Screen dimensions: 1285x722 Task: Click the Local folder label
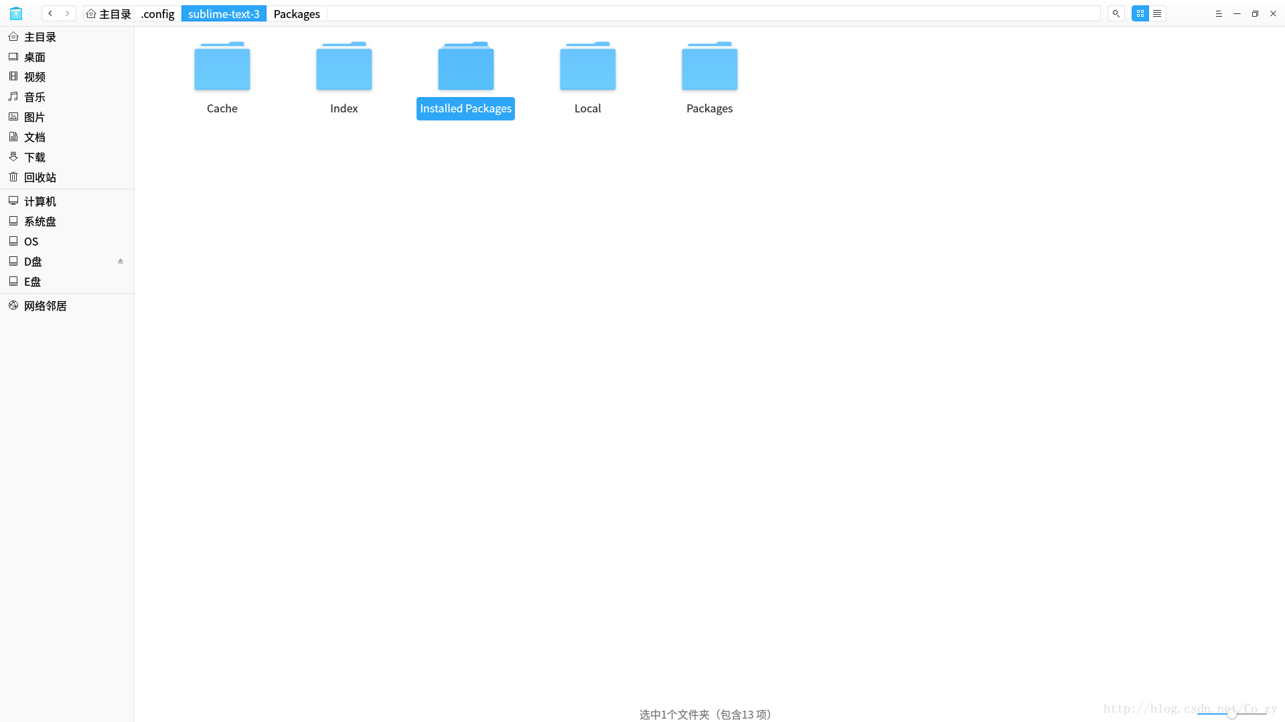[587, 108]
